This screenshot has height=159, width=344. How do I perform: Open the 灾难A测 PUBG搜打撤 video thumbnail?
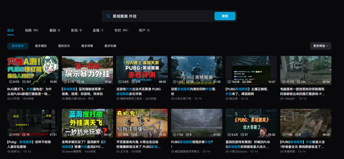click(33, 70)
